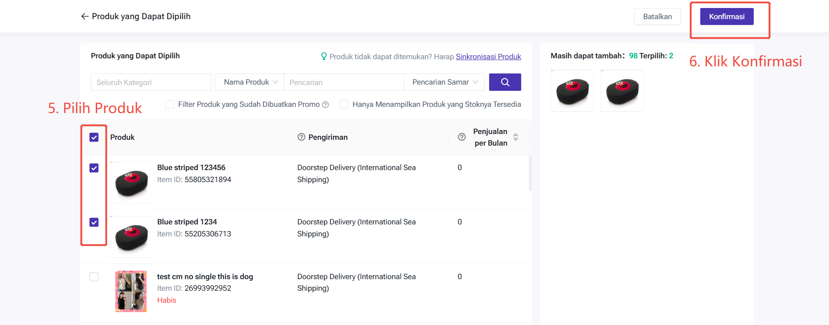The height and width of the screenshot is (325, 829).
Task: Open the Sinkronisasi Produk link
Action: pos(488,57)
